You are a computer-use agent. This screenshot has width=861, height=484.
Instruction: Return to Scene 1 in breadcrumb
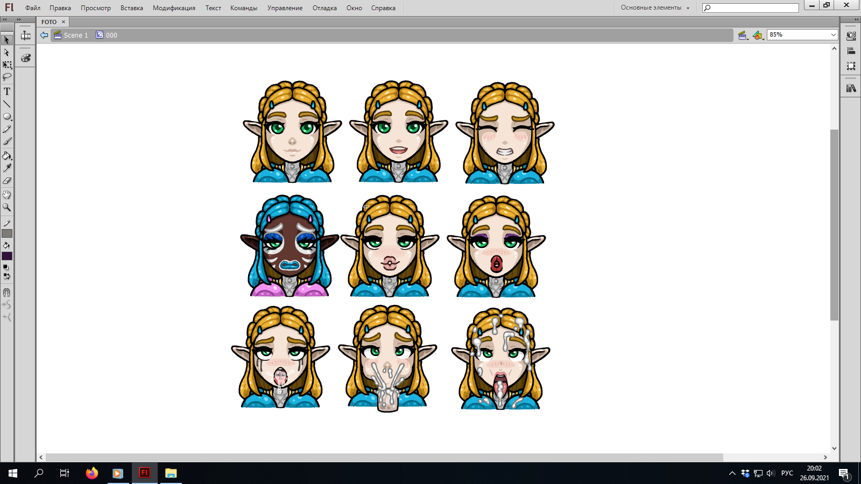coord(71,35)
